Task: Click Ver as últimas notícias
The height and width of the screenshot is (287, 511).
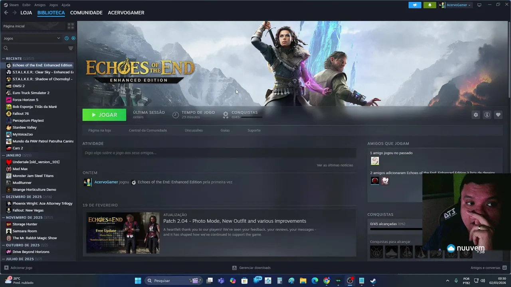Action: point(335,165)
